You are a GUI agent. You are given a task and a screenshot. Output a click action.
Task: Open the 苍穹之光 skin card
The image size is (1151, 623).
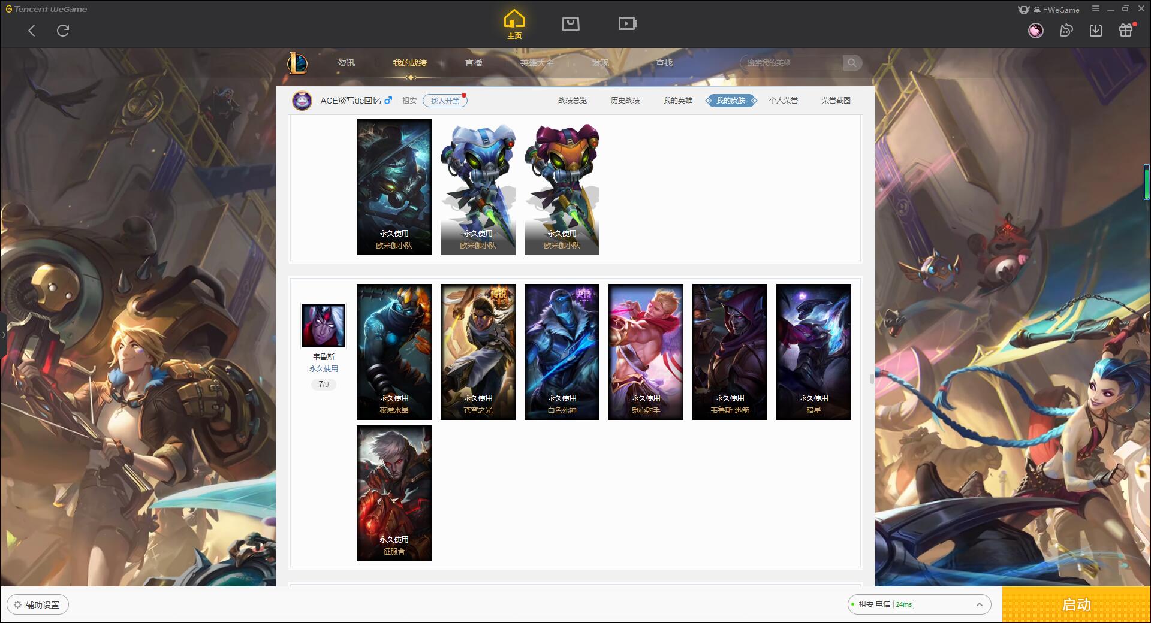point(478,352)
